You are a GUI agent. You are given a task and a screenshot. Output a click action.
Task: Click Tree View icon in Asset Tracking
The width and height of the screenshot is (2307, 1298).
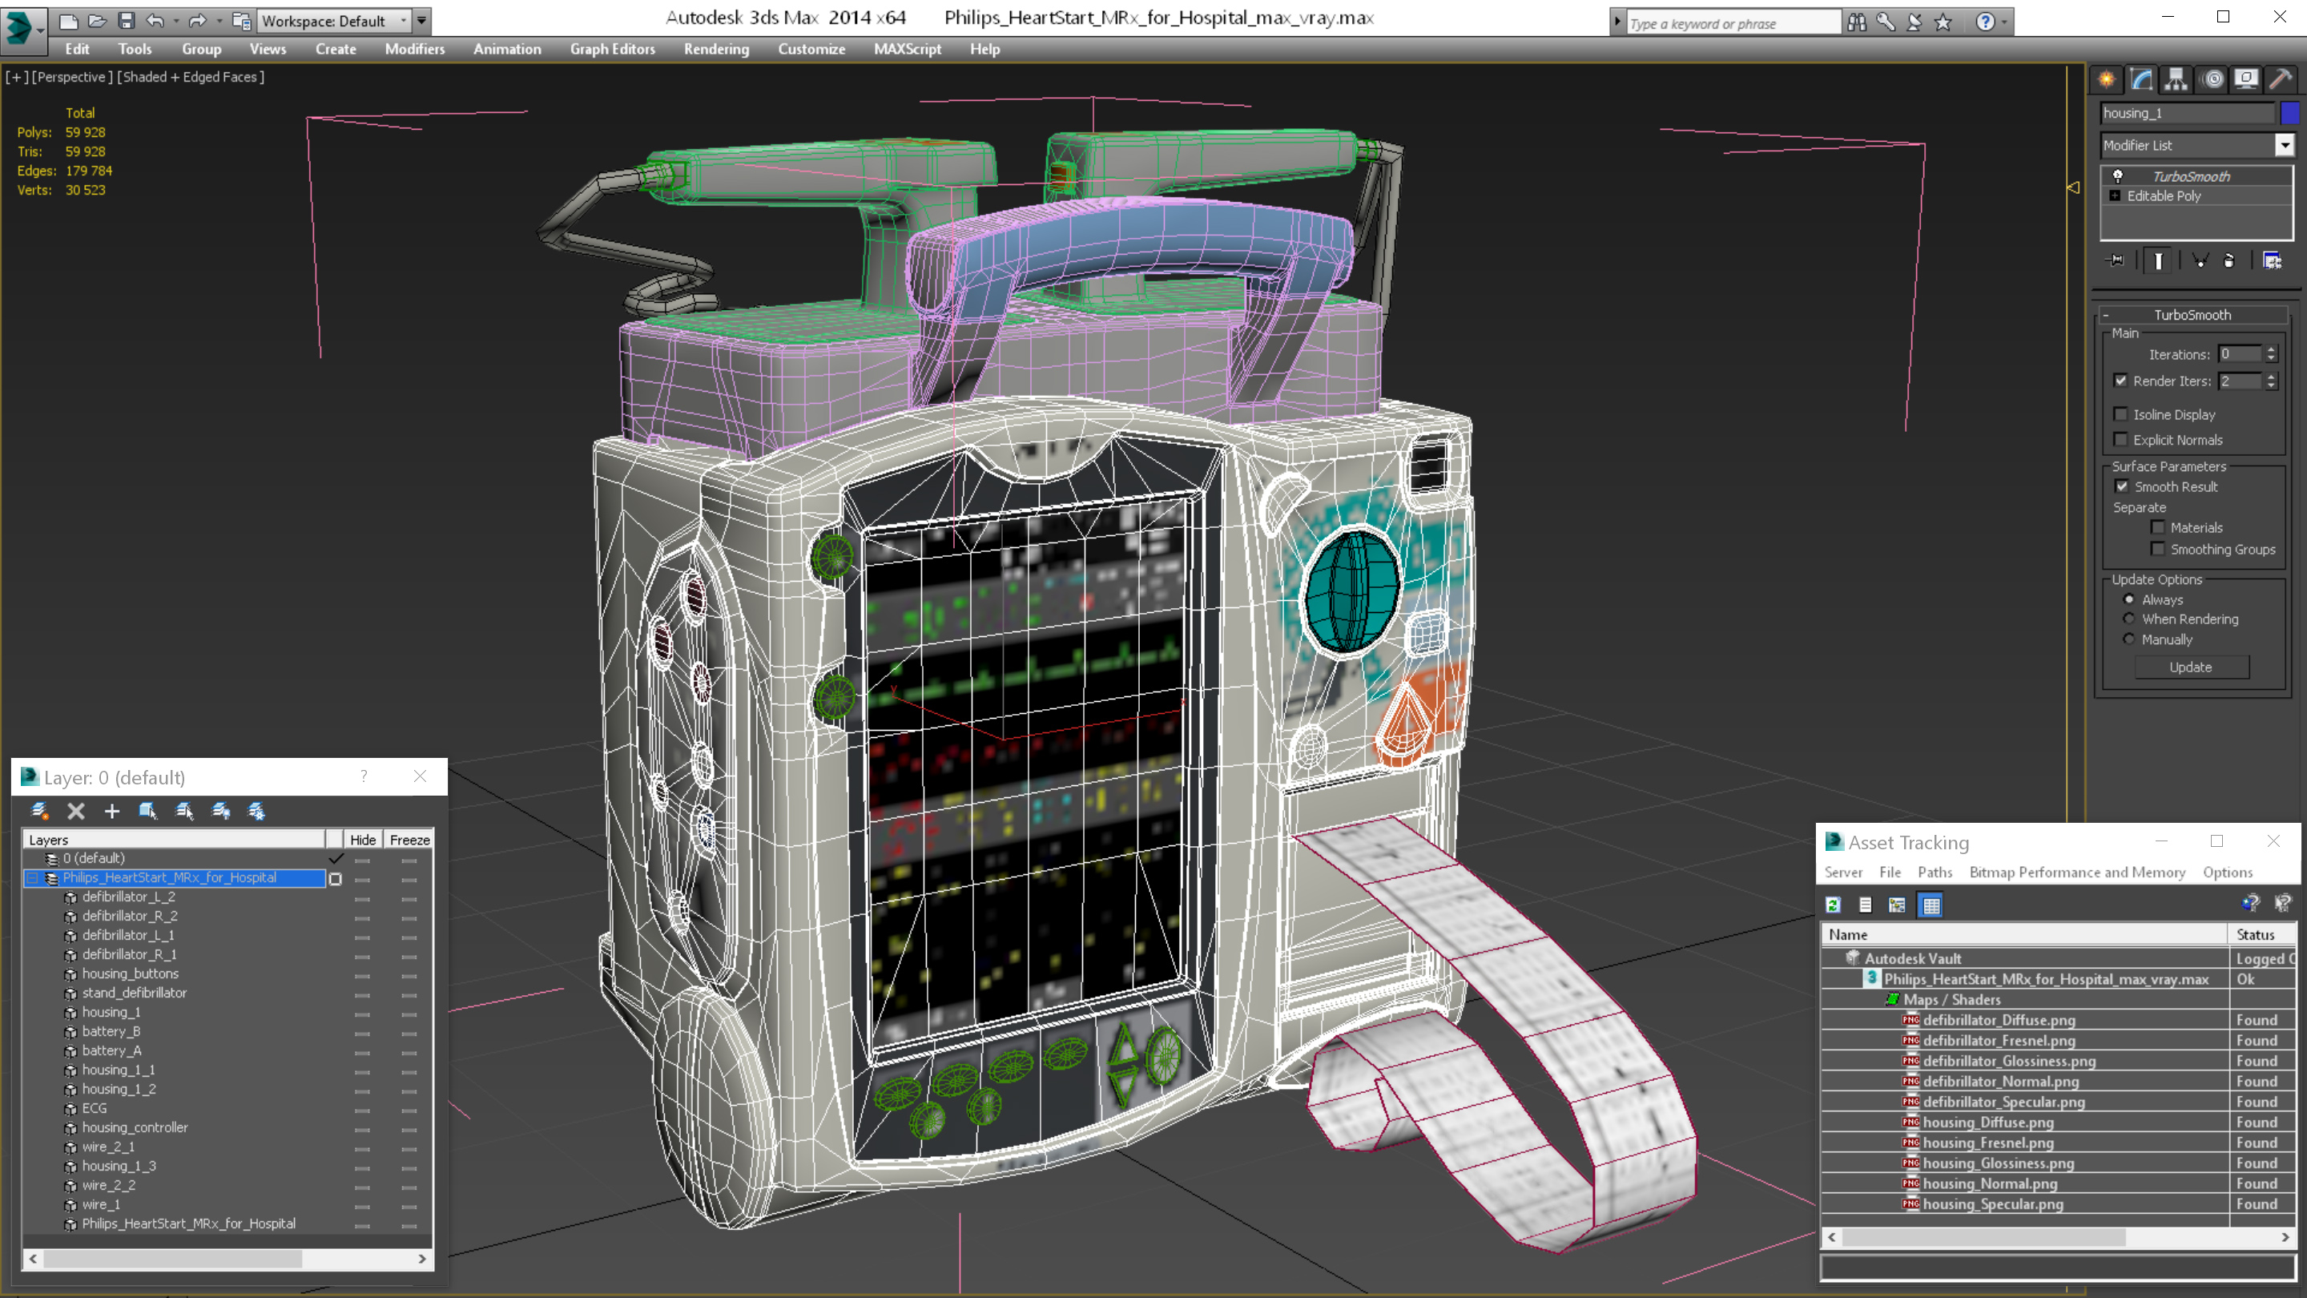[x=1897, y=905]
